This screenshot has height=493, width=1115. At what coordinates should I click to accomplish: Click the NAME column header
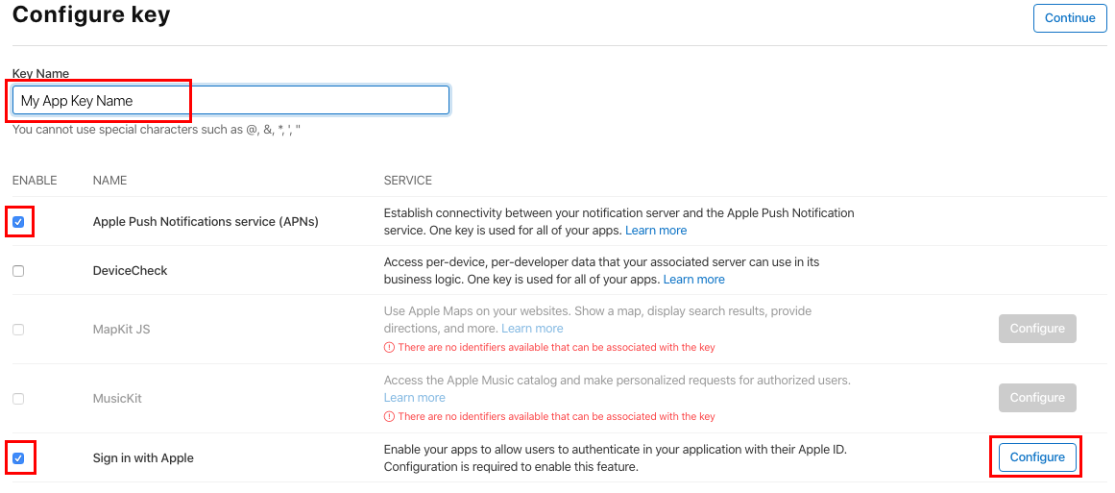click(109, 181)
